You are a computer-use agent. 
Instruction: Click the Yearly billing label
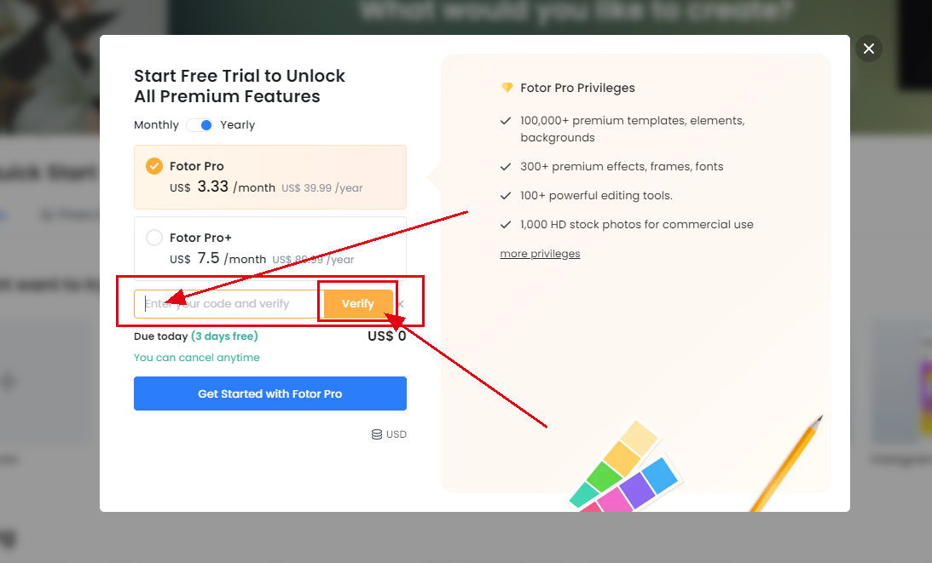237,125
